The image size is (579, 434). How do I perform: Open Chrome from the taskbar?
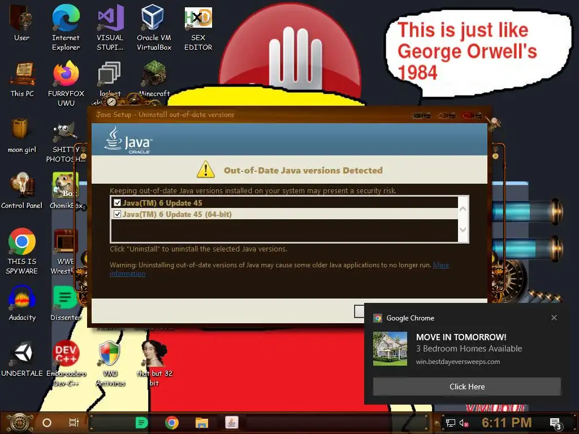(172, 423)
